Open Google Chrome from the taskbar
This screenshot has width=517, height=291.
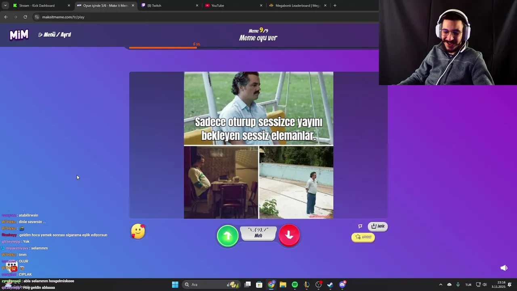coord(271,285)
